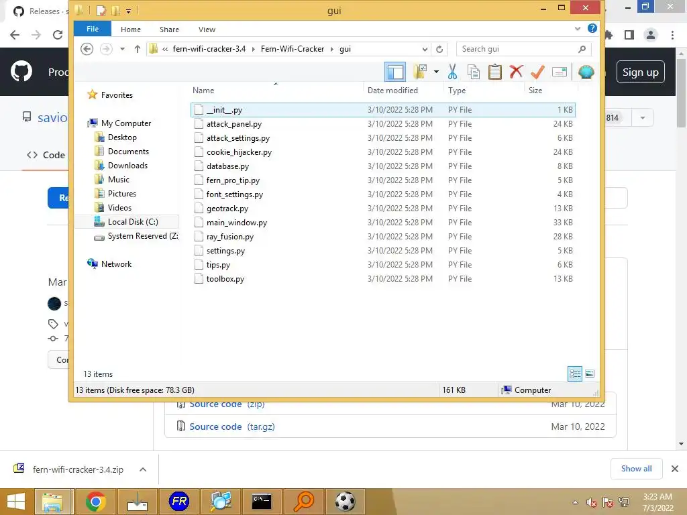This screenshot has height=515, width=687.
Task: Select database.py file
Action: point(383,166)
